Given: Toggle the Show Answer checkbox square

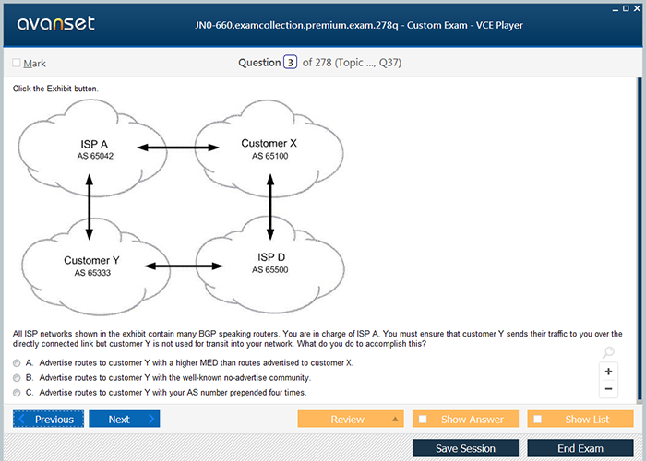Looking at the screenshot, I should (423, 419).
